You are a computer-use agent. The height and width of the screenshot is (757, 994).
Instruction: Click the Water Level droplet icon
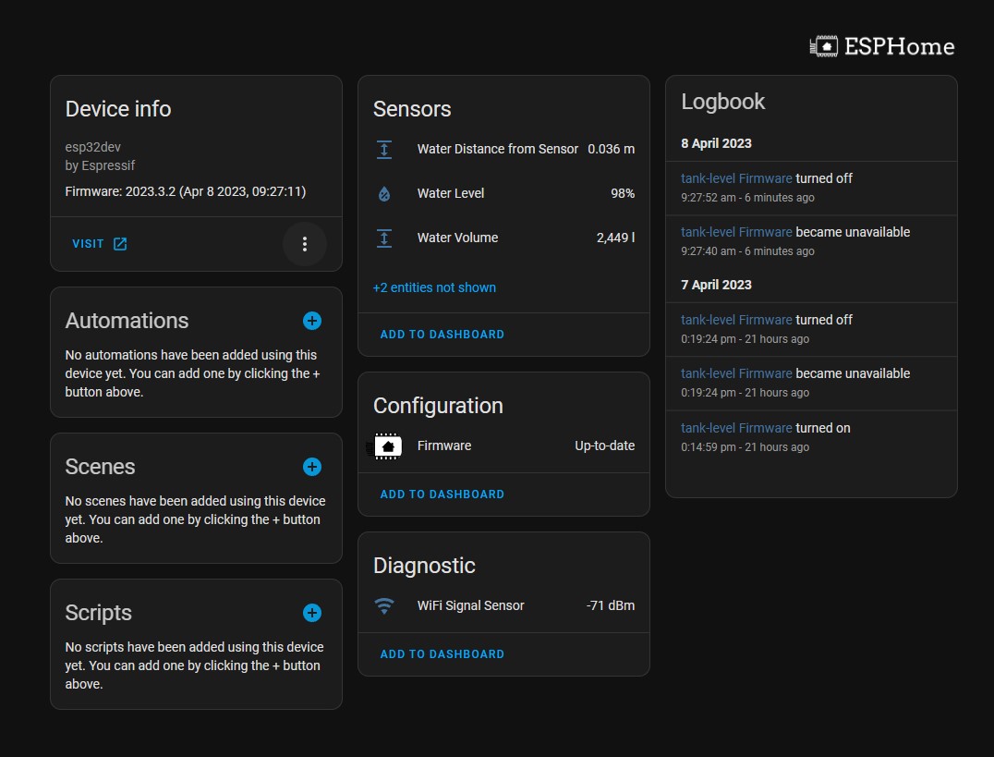tap(384, 194)
